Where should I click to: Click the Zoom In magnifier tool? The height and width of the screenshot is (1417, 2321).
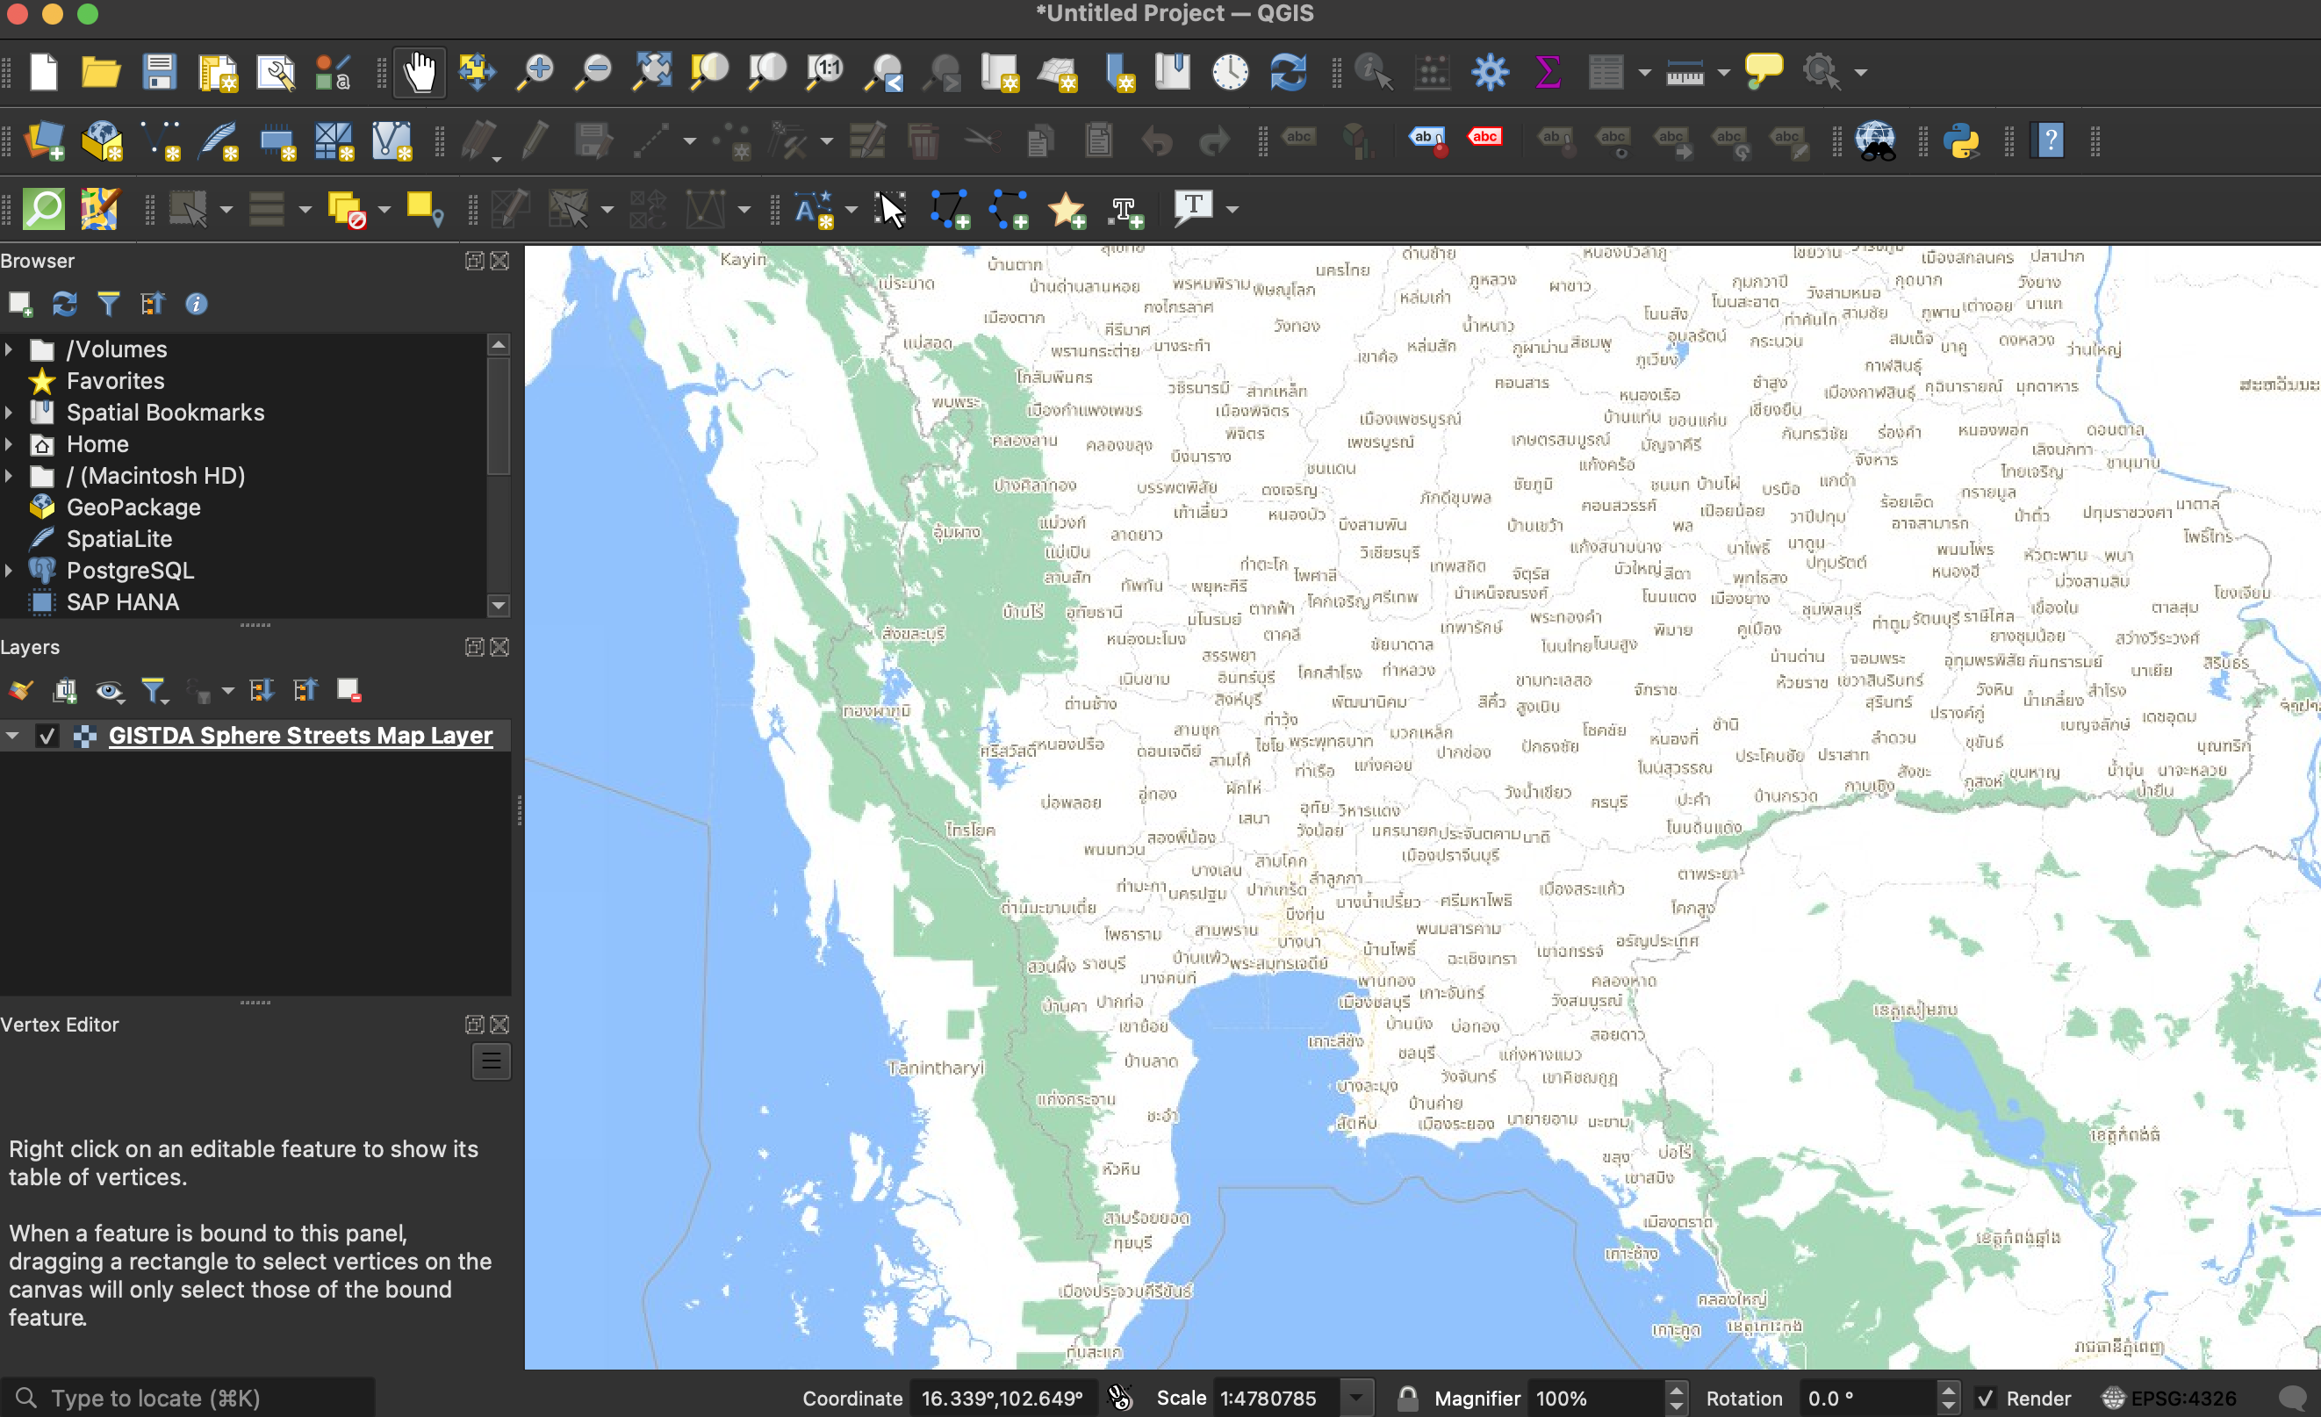[535, 72]
